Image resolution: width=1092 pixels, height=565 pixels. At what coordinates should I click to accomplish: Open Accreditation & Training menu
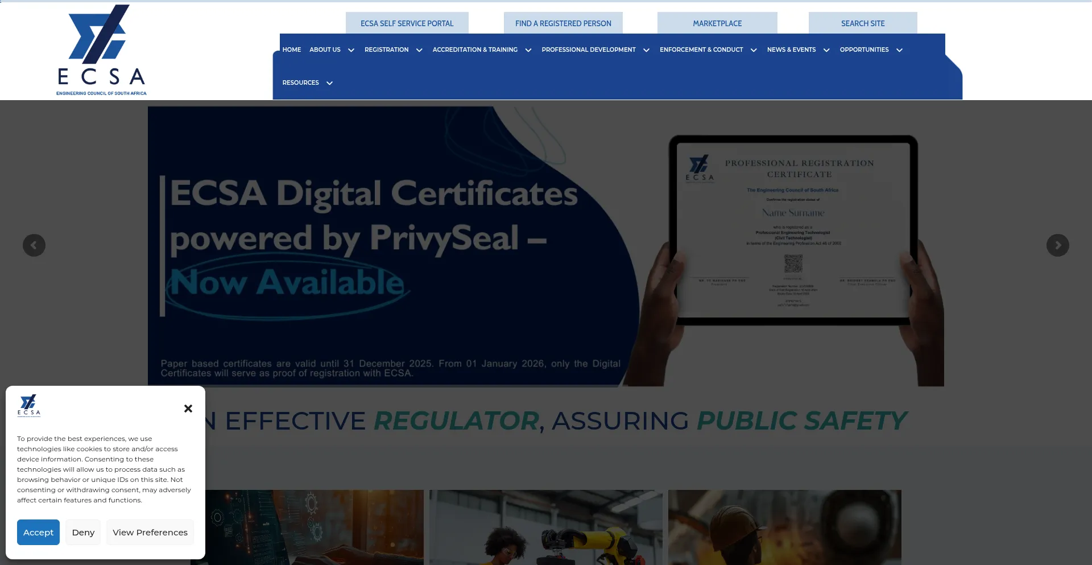475,50
